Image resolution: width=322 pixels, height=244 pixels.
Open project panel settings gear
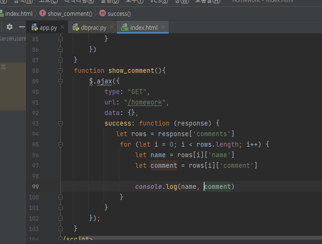pos(10,27)
